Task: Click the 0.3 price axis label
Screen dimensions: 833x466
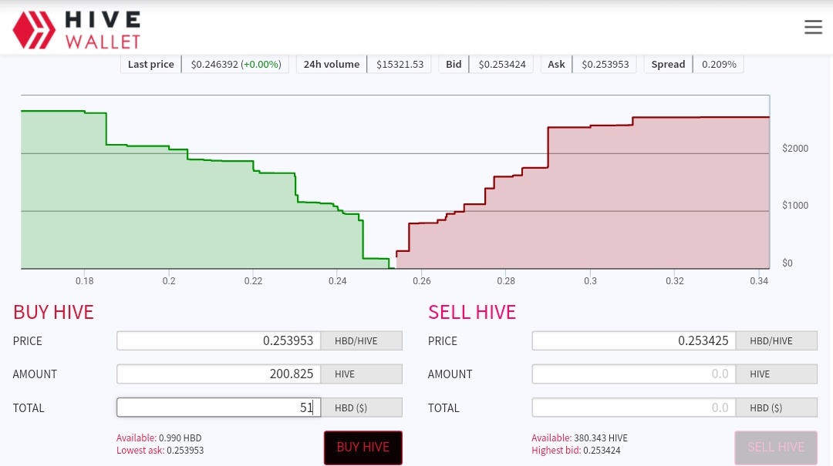Action: coord(590,281)
